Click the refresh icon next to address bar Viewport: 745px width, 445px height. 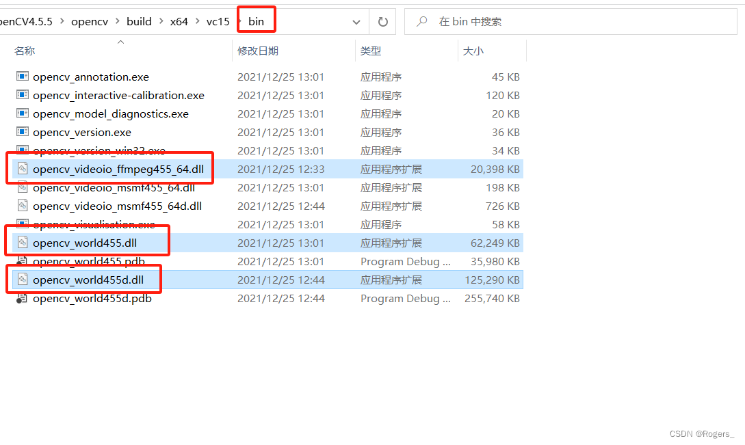click(382, 21)
